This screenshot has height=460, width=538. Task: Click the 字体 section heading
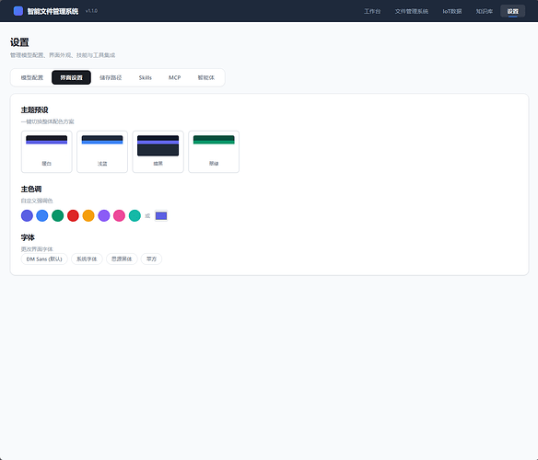click(28, 237)
